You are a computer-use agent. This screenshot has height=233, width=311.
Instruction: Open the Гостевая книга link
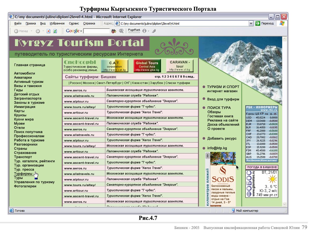220,116
